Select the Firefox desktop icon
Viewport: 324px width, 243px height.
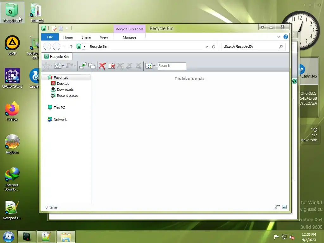click(12, 111)
